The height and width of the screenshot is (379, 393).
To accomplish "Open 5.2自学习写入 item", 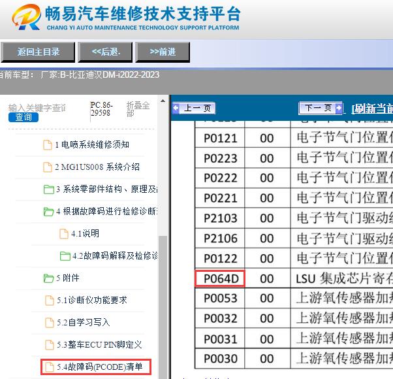I will pos(83,322).
